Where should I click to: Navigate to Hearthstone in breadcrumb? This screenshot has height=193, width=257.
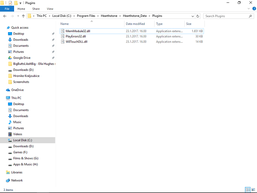coord(109,16)
